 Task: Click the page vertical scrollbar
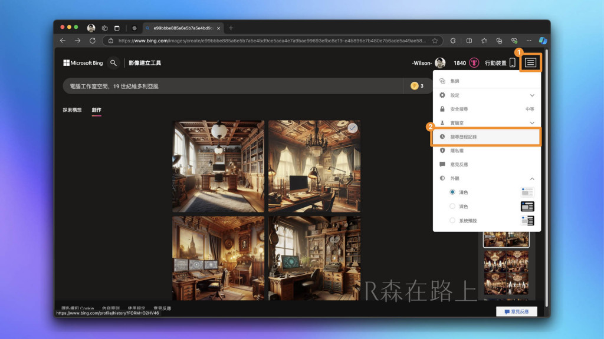(x=546, y=177)
